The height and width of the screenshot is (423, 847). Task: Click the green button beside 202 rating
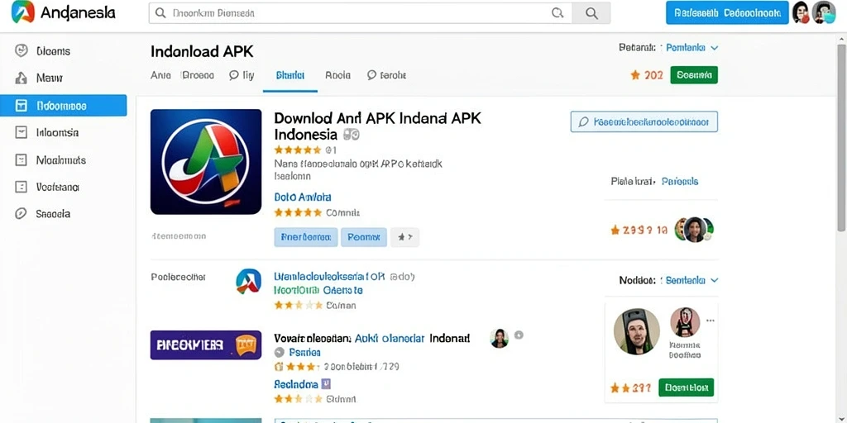pyautogui.click(x=694, y=75)
